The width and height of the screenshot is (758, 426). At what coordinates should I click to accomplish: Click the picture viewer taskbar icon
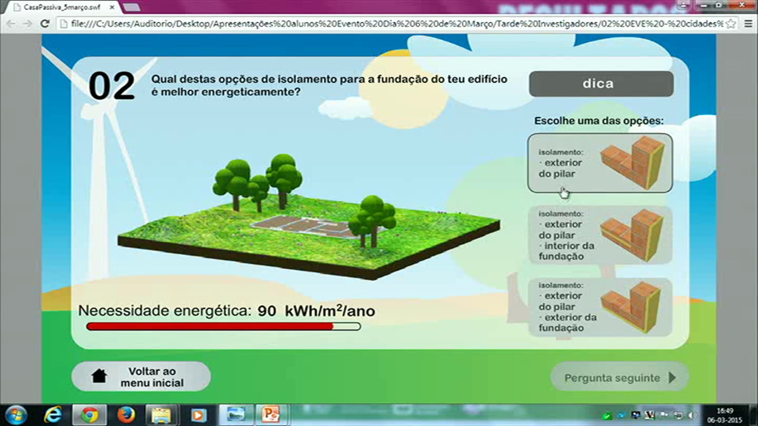[x=236, y=415]
